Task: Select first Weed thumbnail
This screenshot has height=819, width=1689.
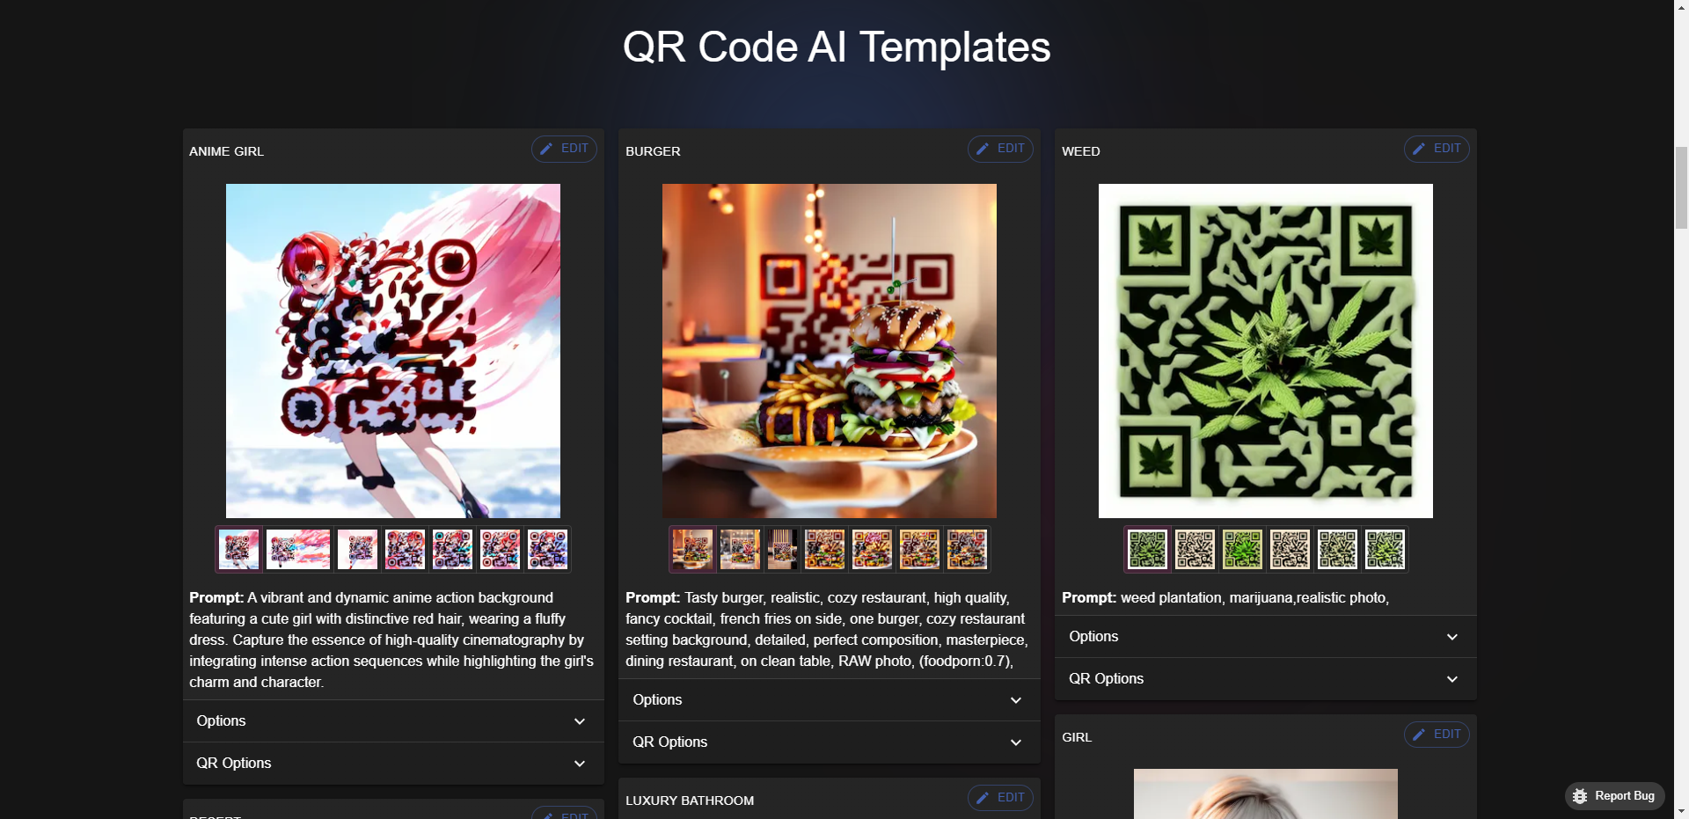Action: coord(1148,550)
